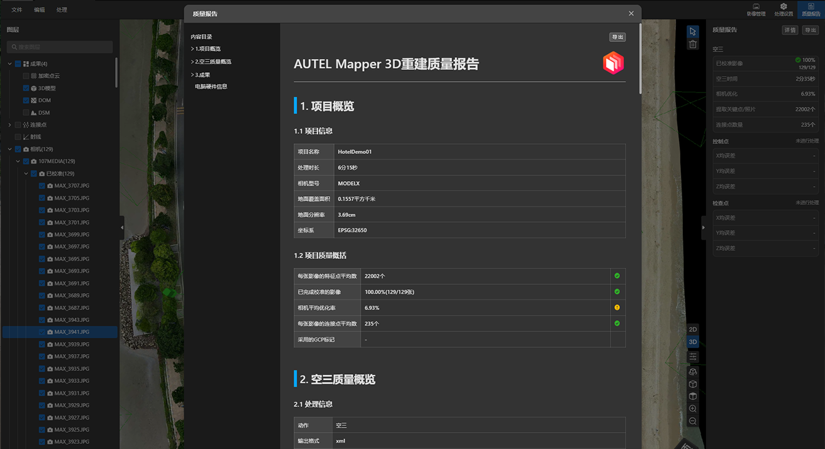Expand the 连接点 tree node

point(10,125)
